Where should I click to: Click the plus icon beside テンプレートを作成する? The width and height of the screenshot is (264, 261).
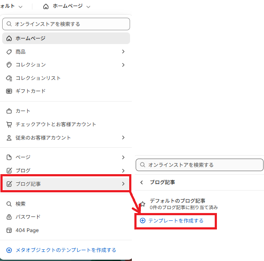tap(143, 220)
